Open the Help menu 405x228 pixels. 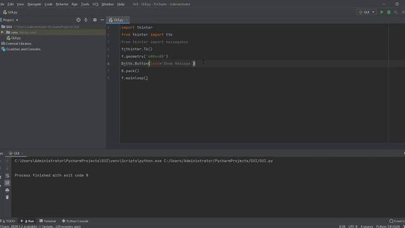tap(121, 4)
